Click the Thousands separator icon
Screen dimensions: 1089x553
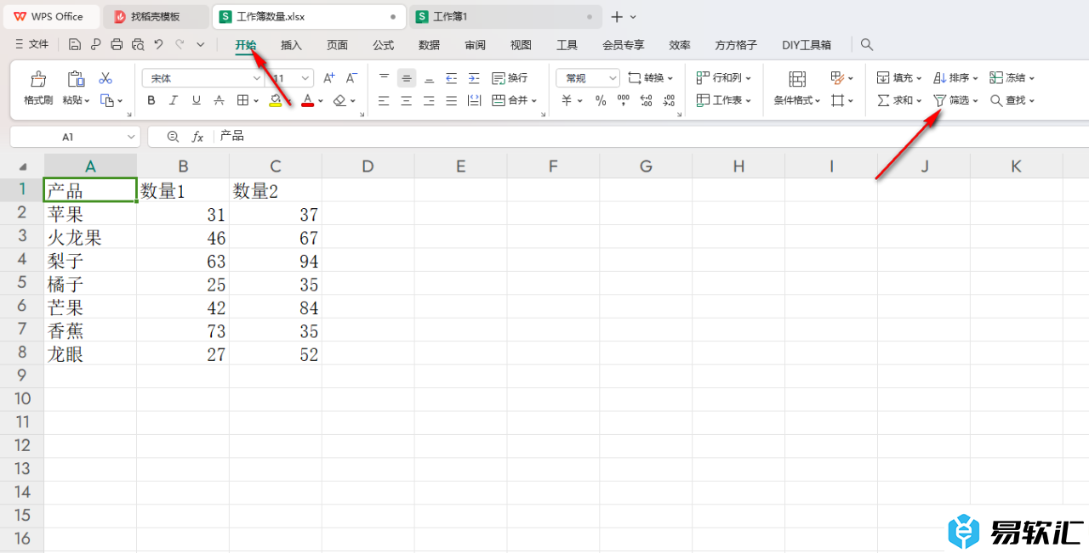click(624, 100)
